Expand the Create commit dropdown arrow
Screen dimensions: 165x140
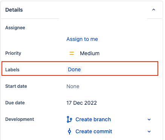pos(149,131)
